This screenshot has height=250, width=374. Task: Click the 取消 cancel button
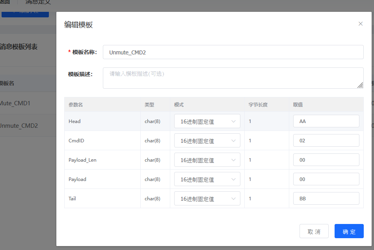pos(314,231)
